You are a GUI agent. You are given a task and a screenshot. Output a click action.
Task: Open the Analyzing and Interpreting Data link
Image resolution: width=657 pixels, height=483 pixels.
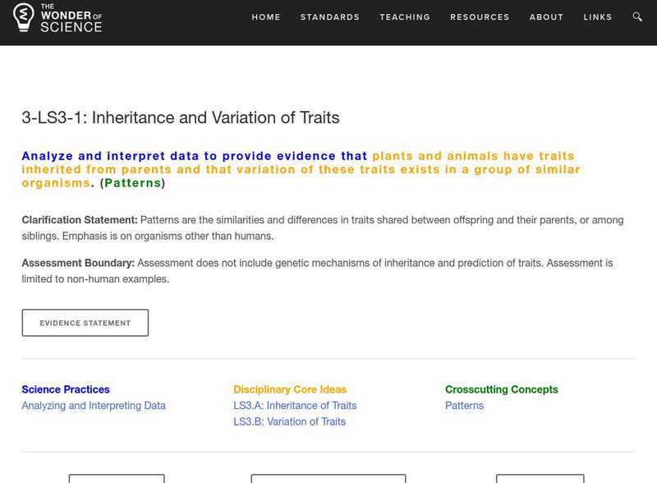[93, 405]
